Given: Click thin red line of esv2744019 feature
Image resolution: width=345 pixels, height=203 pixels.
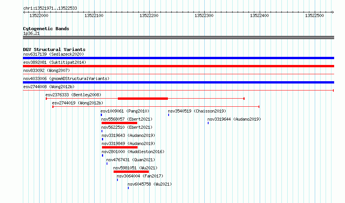Looking at the screenshot, I should point(156,107).
